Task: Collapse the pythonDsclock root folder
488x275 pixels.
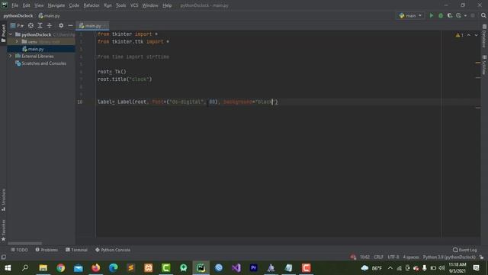Action: [x=11, y=34]
